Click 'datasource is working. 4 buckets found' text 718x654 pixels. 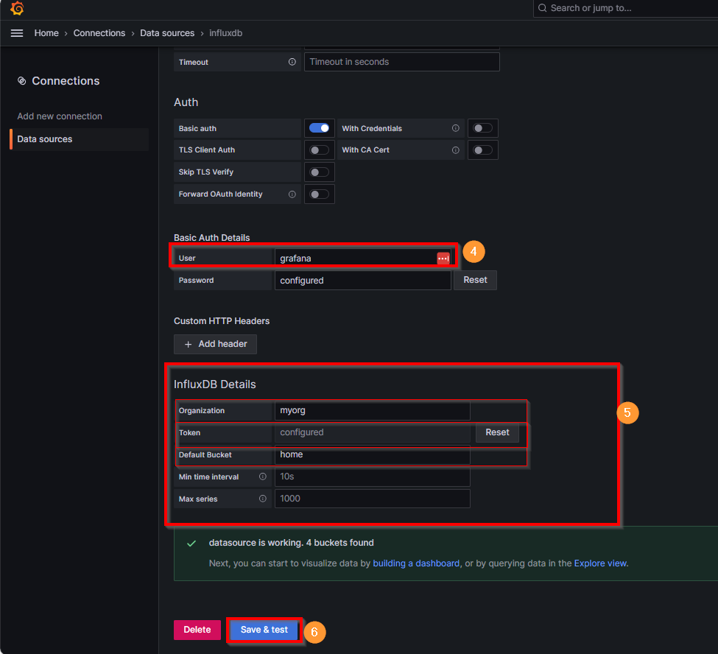tap(291, 543)
